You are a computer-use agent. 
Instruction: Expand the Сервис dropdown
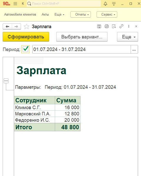coord(107,14)
